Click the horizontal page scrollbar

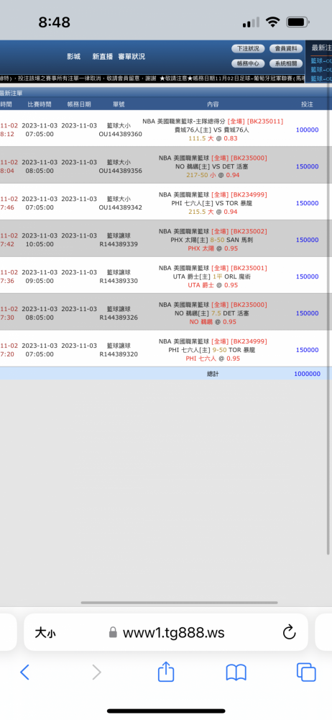point(180,603)
